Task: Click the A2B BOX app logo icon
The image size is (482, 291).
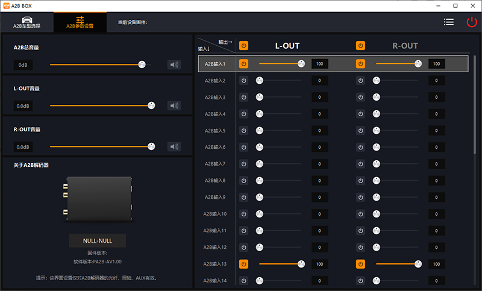Action: point(5,5)
